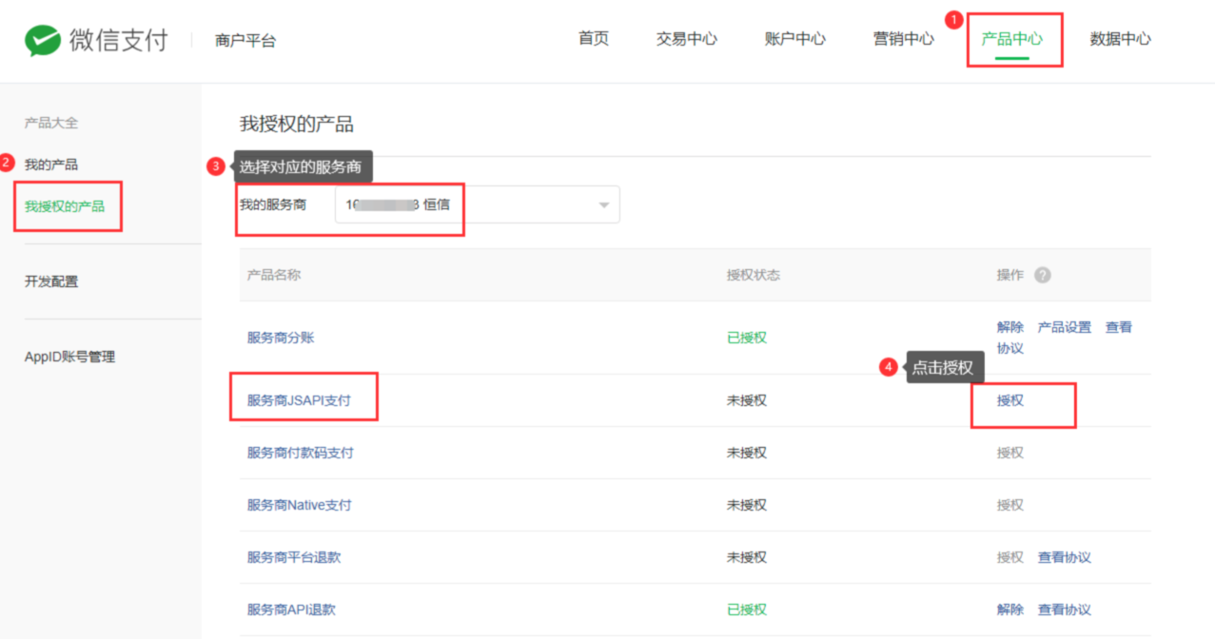This screenshot has width=1215, height=639.
Task: Click 查看协议 for 服务商平台退款
Action: pyautogui.click(x=1065, y=557)
